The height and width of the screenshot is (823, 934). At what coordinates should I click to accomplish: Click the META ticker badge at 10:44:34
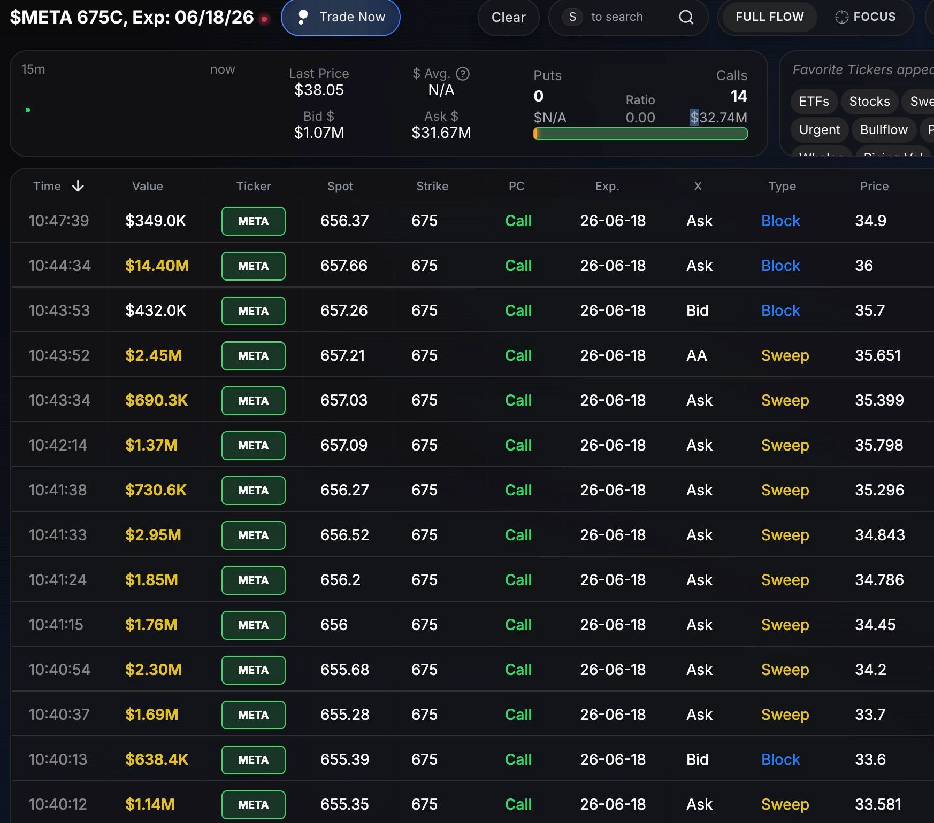253,266
